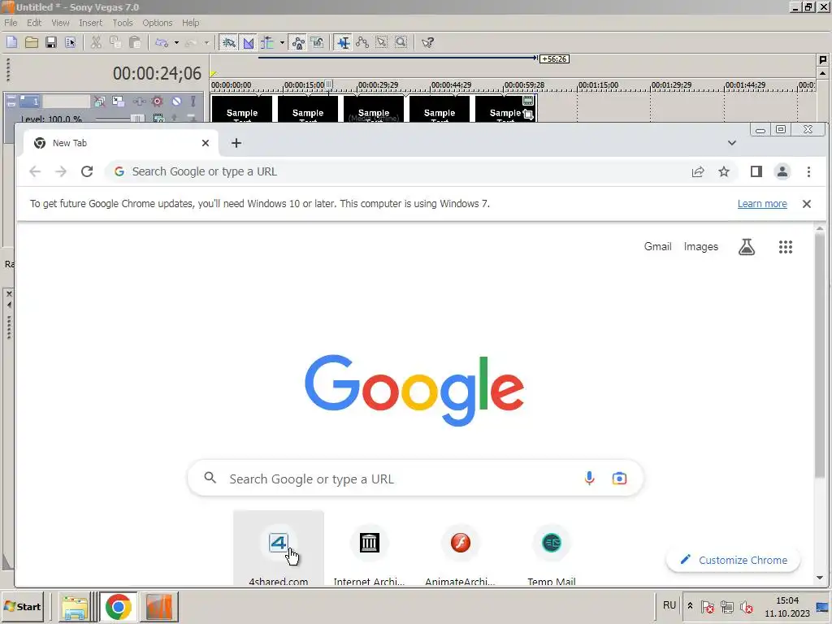Toggle Ignore Event Grouping
Viewport: 832px width, 624px height.
[x=318, y=42]
